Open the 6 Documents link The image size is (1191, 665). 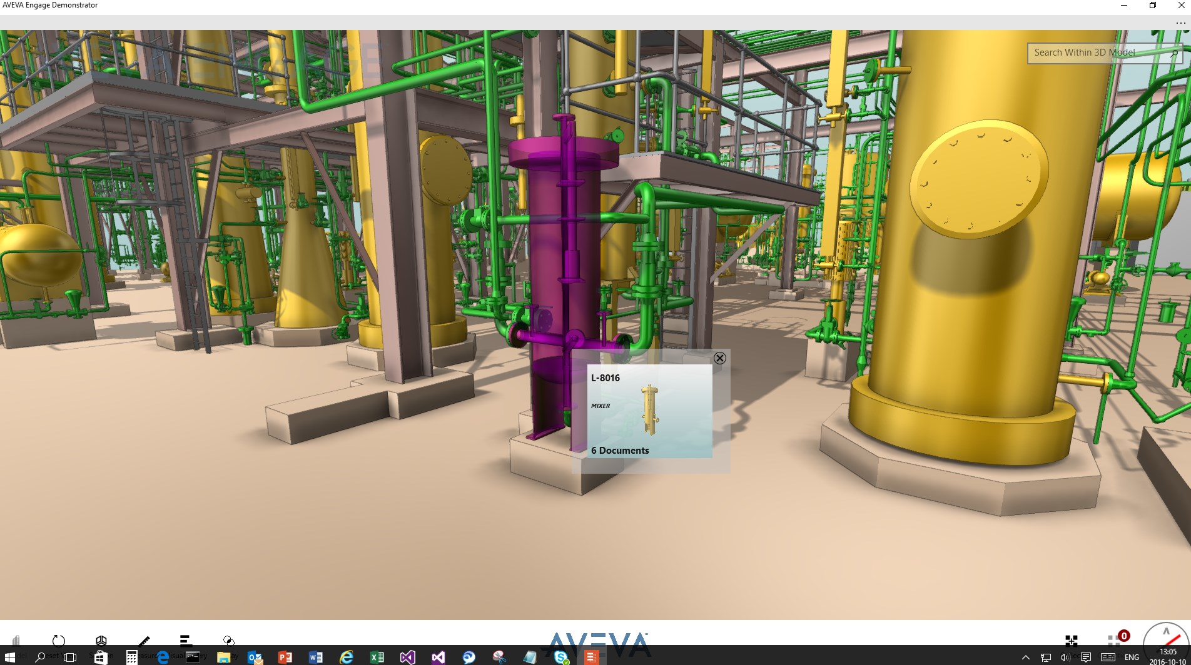[x=620, y=450]
